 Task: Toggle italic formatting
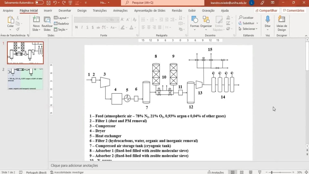click(82, 28)
